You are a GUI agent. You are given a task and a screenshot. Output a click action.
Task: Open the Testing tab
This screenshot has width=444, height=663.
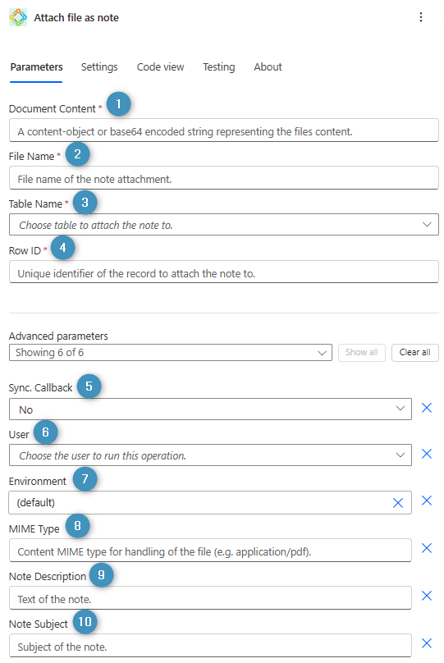pyautogui.click(x=218, y=66)
